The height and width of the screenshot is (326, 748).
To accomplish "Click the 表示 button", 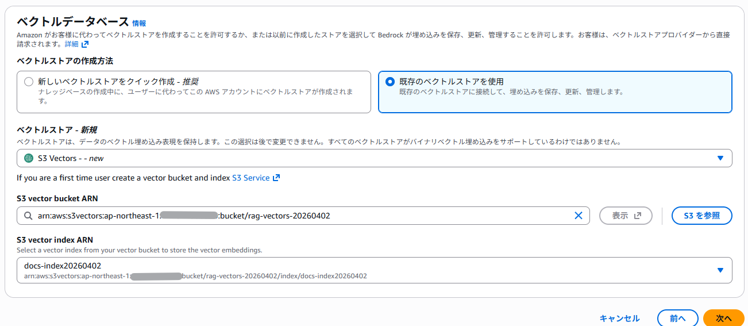I will pos(626,216).
